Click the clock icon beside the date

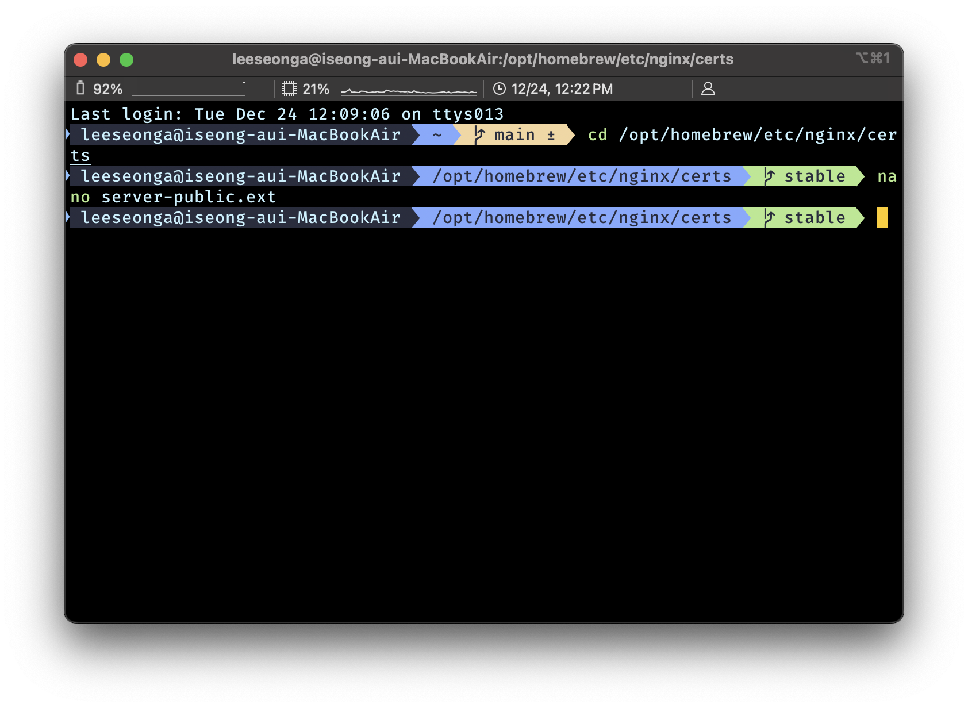(500, 88)
